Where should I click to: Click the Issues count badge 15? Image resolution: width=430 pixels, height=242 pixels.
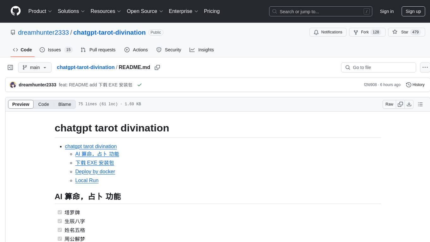(x=68, y=50)
